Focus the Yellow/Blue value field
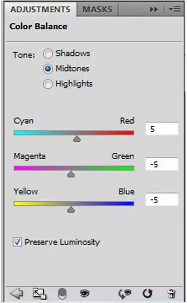Screen dimensions: 187x303 [x=162, y=200]
